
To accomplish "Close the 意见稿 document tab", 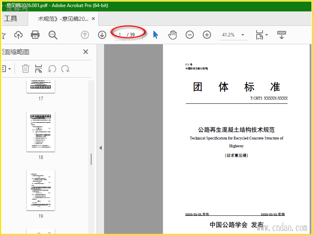I will point(93,18).
